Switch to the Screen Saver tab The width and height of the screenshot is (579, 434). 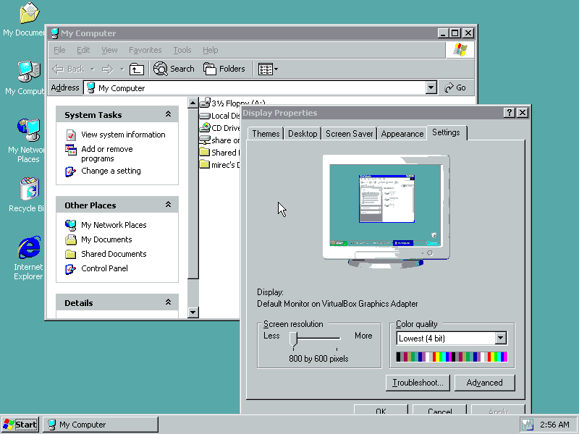tap(349, 134)
